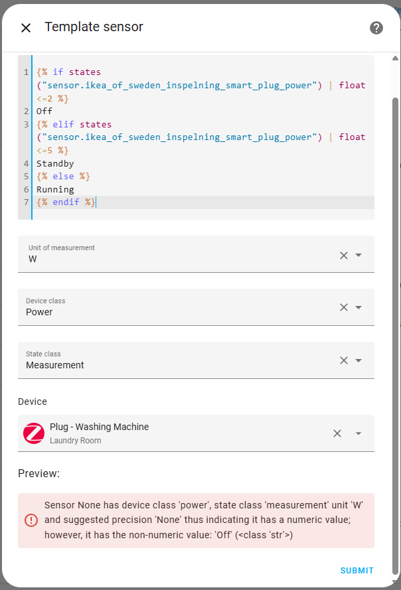Open the Device class dropdown arrow
Screen dimensions: 401x590
(359, 307)
